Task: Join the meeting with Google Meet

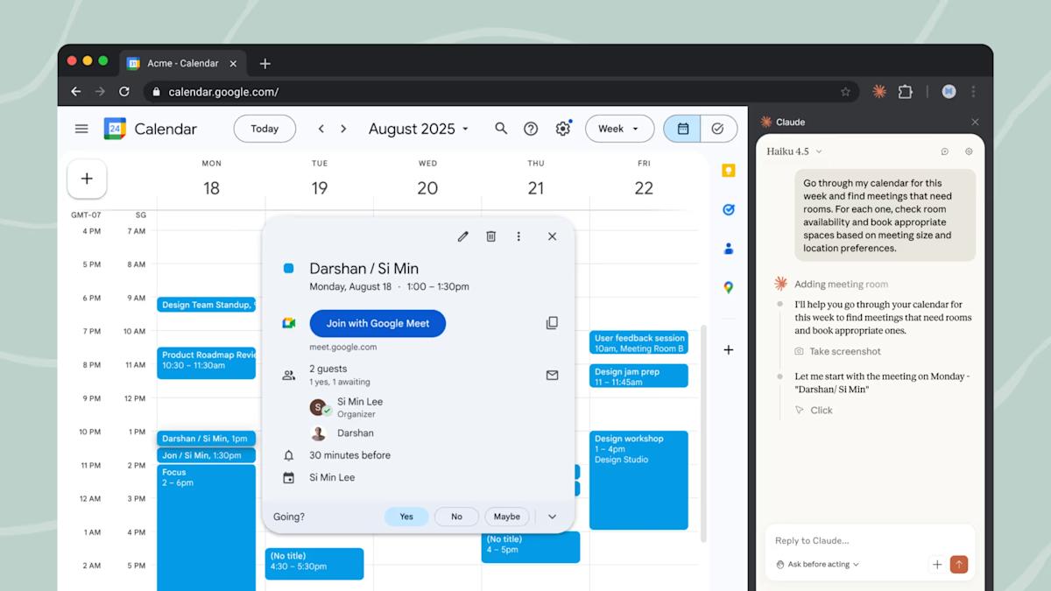Action: coord(377,323)
